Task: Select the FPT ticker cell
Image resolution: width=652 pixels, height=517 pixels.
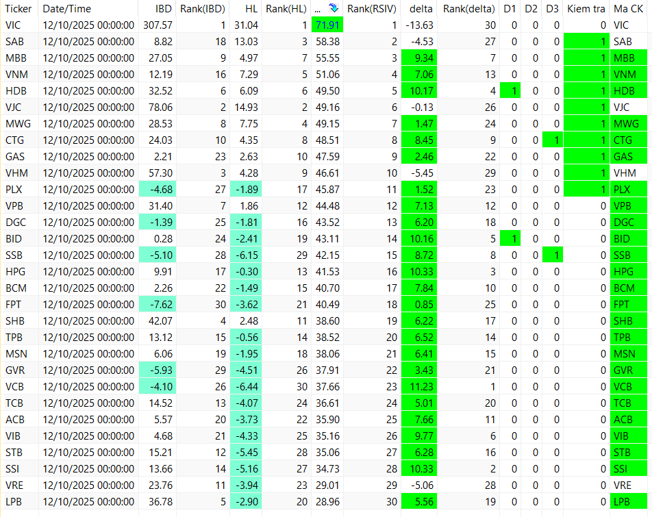Action: [x=20, y=304]
